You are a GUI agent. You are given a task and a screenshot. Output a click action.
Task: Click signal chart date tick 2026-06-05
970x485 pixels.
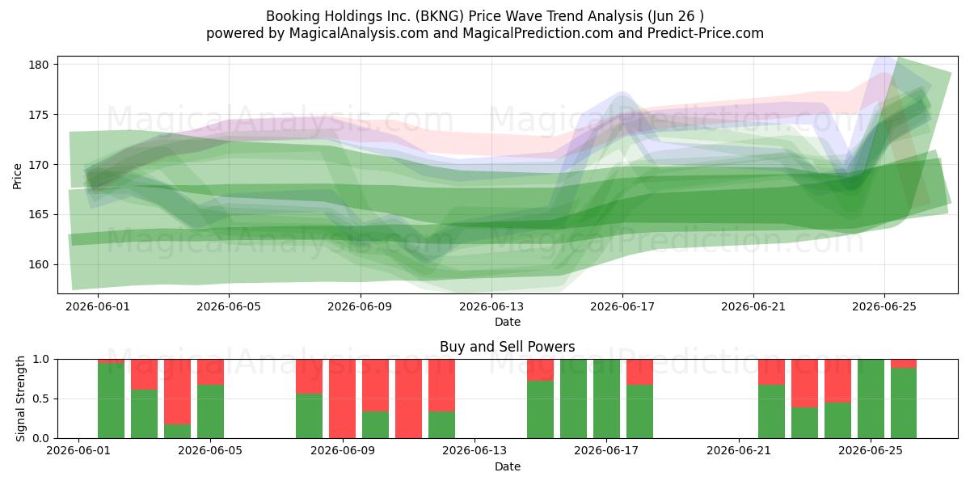210,452
